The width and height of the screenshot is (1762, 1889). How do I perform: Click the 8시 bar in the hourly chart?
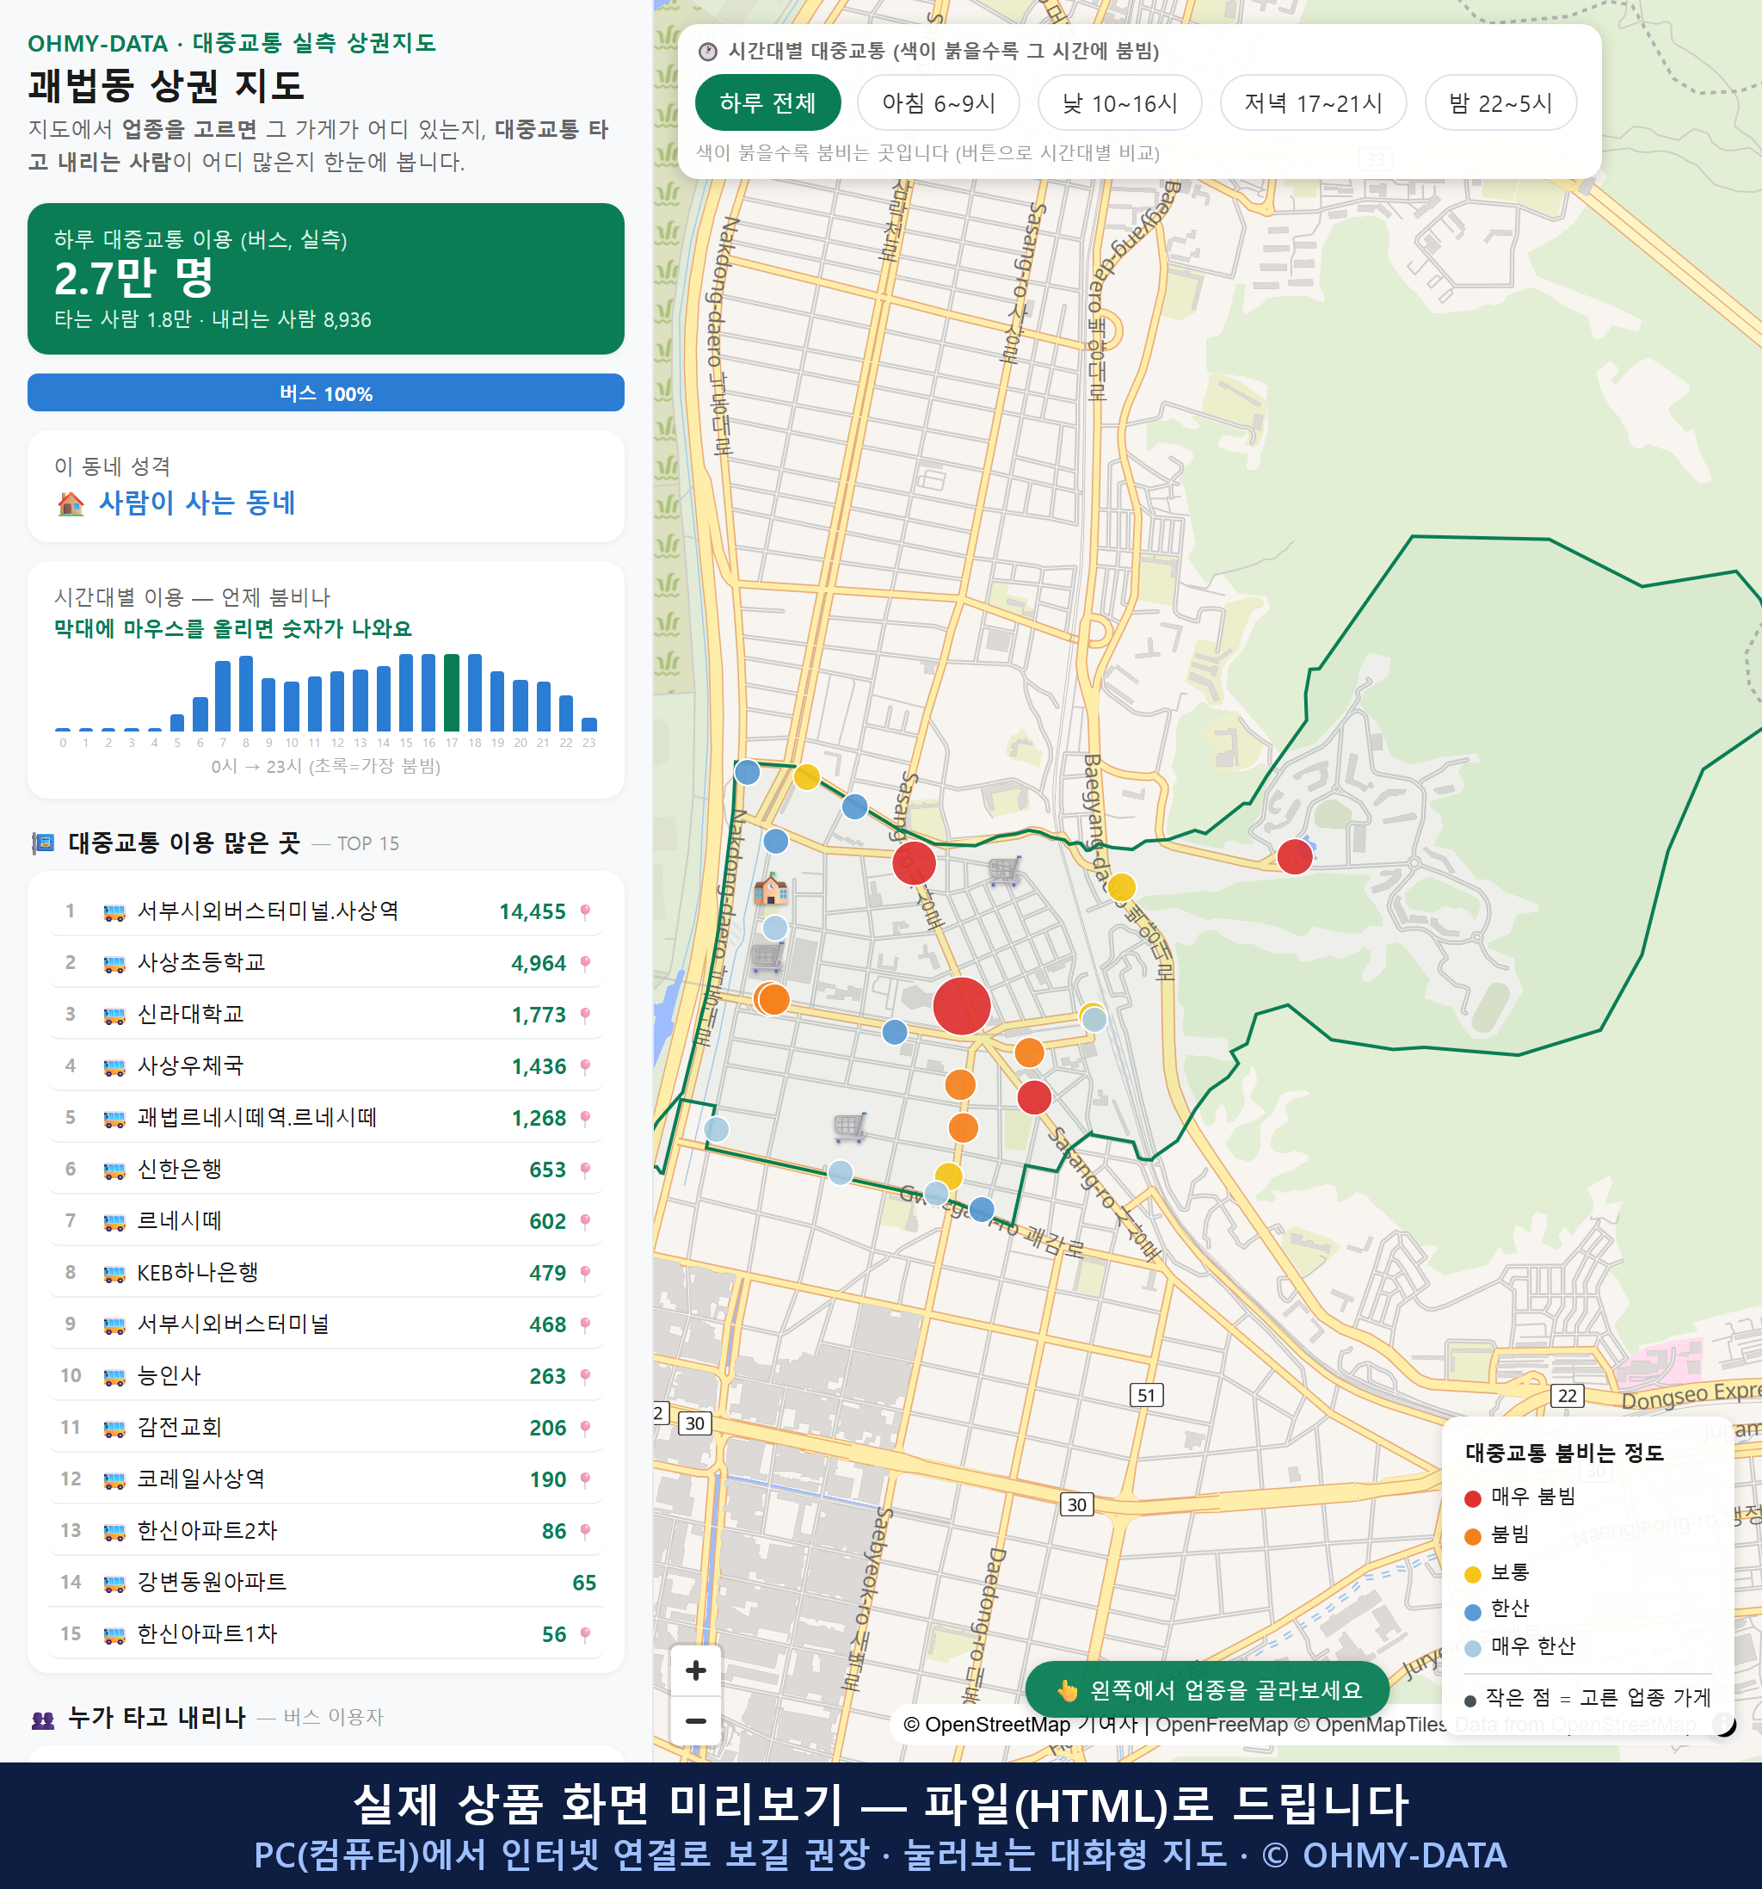click(x=246, y=693)
